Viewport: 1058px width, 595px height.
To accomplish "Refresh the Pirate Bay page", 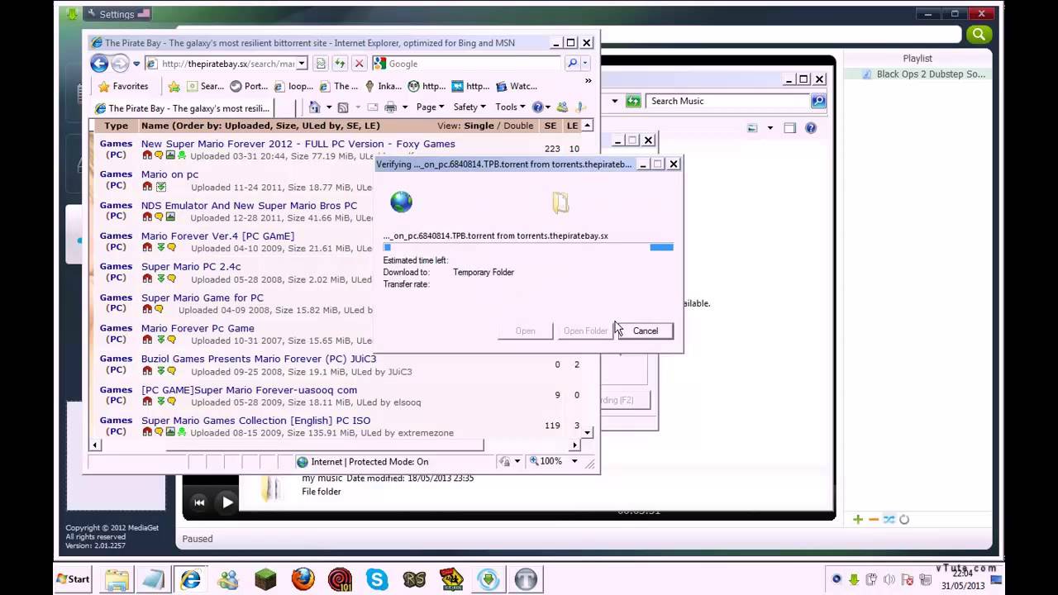I will tap(340, 64).
